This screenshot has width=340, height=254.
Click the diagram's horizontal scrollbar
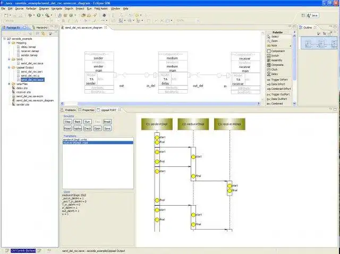(x=160, y=104)
